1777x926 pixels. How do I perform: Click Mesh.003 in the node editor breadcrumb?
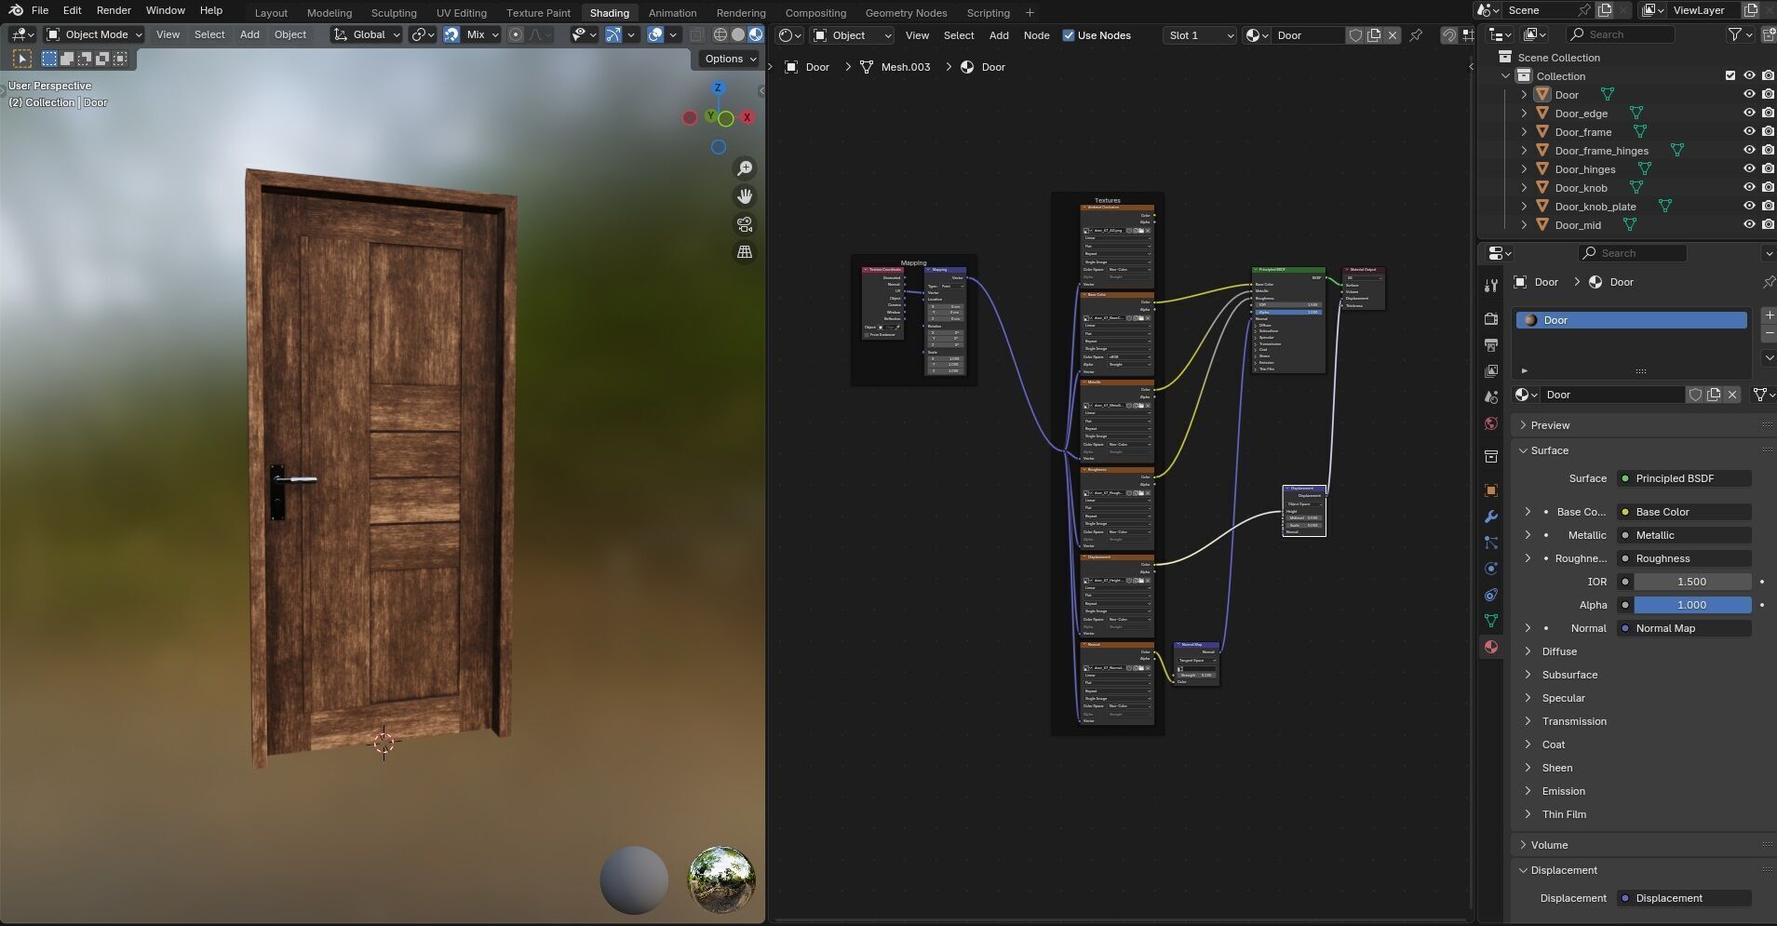pyautogui.click(x=905, y=67)
